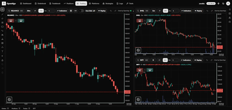Select the rectangle shape drawing tool

[2, 27]
